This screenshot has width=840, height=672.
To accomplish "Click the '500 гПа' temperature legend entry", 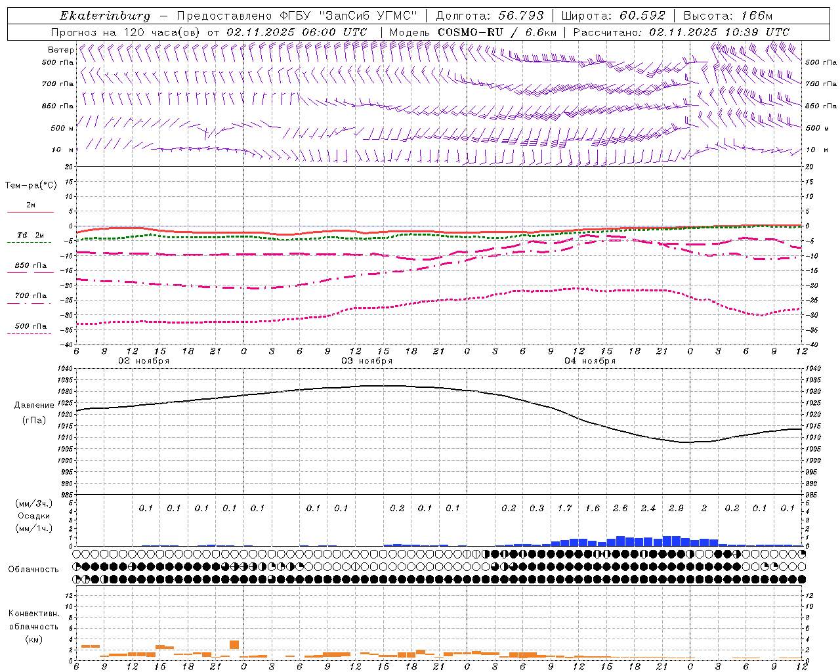I will (31, 326).
